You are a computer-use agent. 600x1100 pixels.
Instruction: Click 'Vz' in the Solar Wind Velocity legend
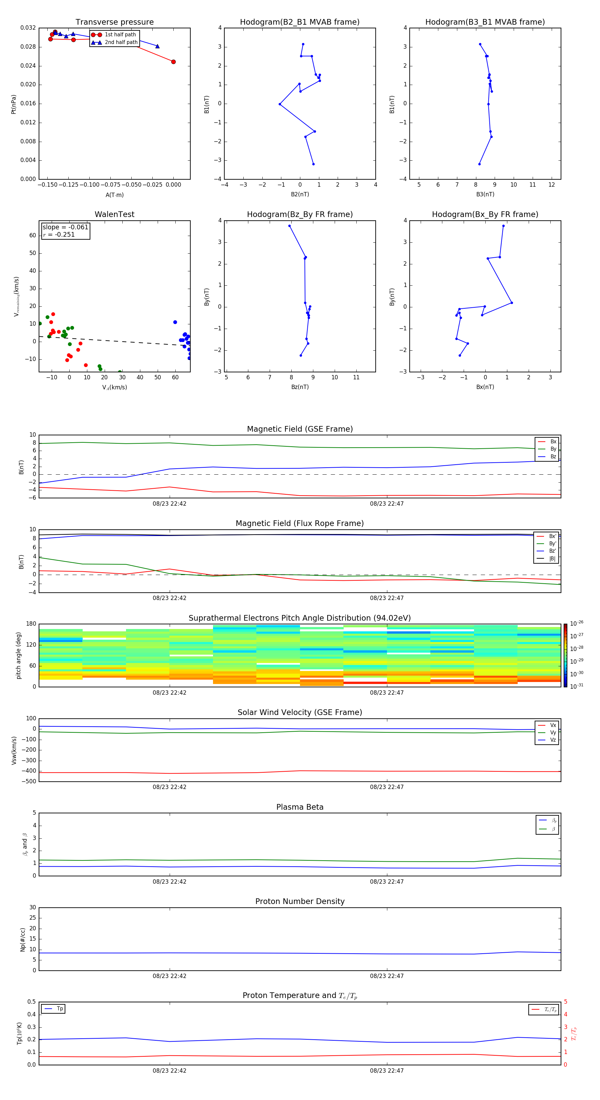(x=547, y=740)
